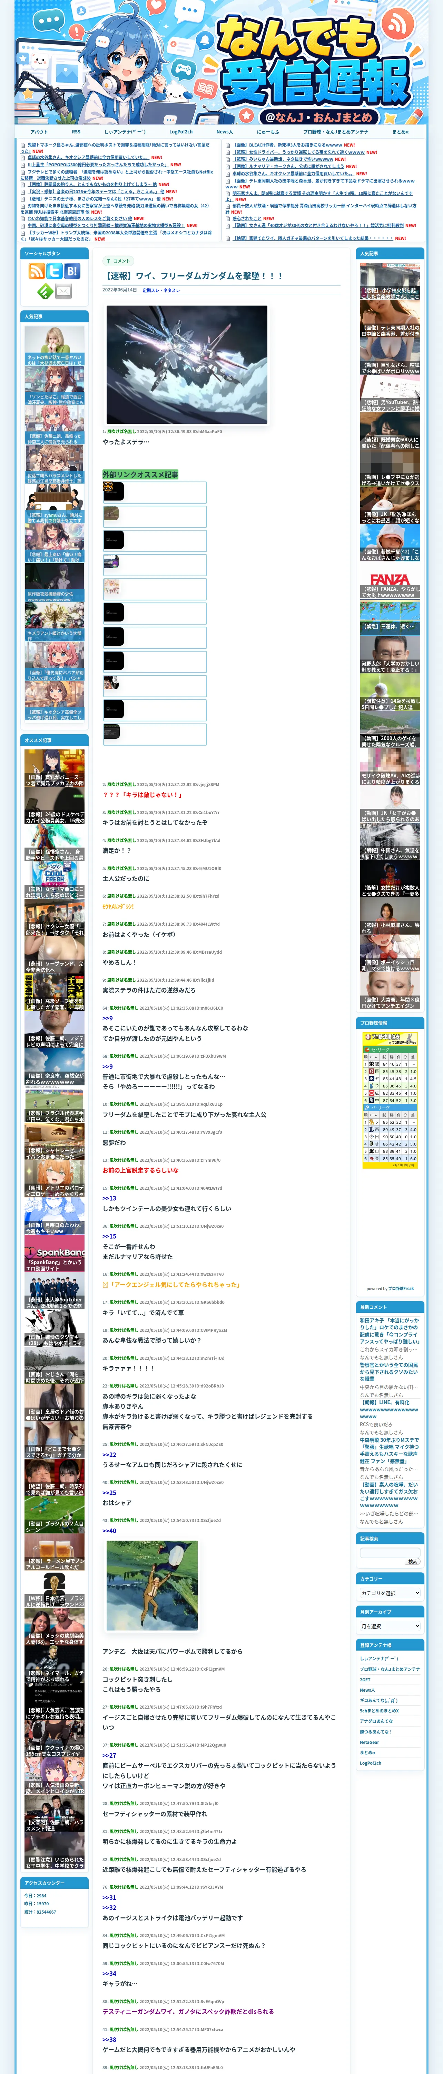Viewport: 443px width, 2074px height.
Task: Click the gray mail envelope icon
Action: click(63, 291)
